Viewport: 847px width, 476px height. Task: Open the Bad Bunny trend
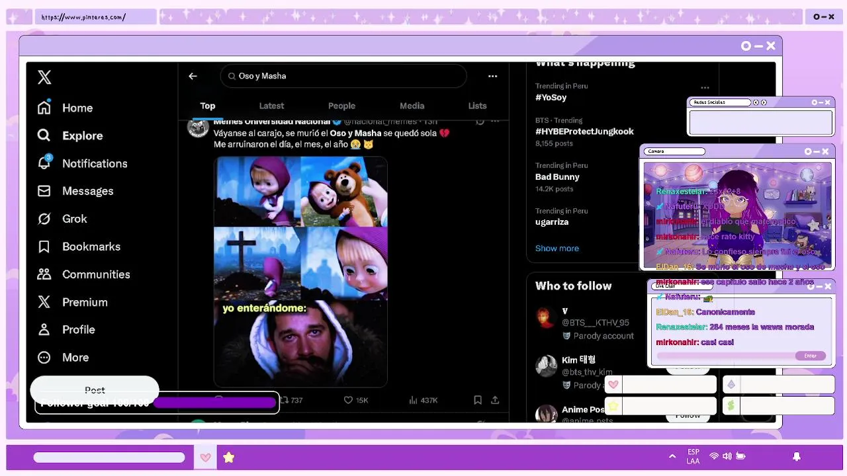pos(557,177)
